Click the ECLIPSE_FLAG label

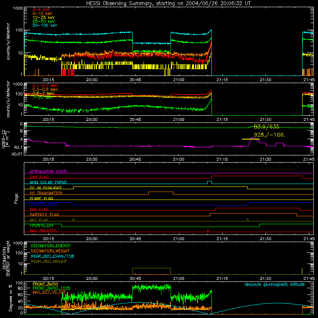pyautogui.click(x=43, y=204)
